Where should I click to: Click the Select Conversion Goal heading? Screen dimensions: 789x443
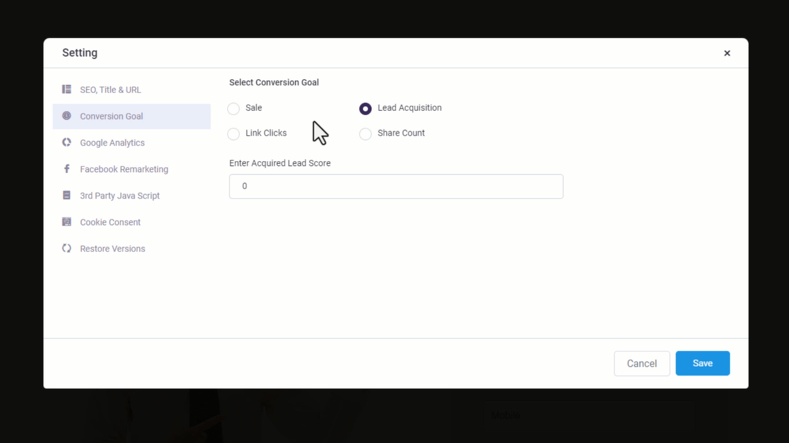tap(274, 83)
